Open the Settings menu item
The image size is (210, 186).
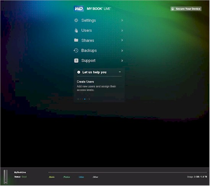(x=99, y=20)
